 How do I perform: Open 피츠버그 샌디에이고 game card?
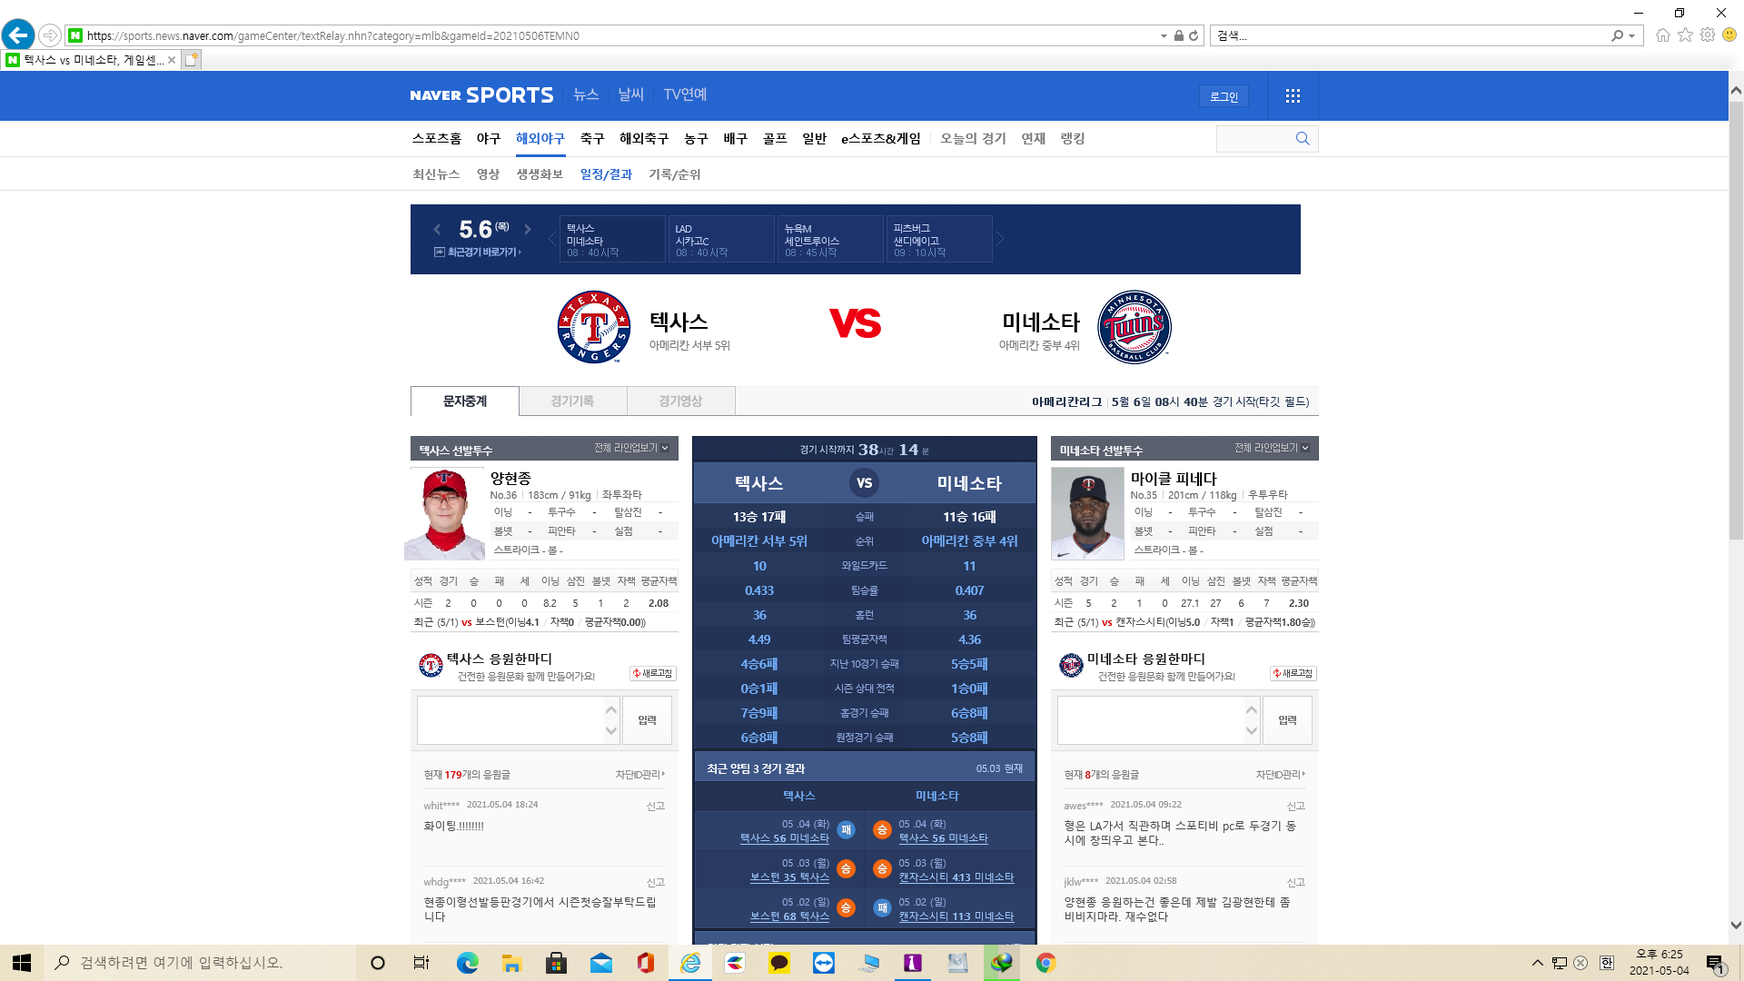[939, 239]
